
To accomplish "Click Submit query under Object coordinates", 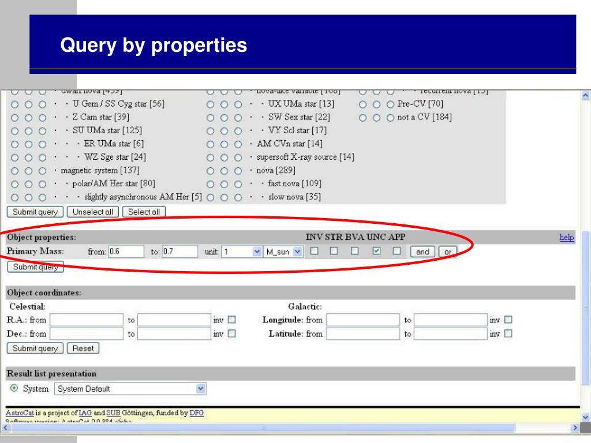I will point(35,348).
